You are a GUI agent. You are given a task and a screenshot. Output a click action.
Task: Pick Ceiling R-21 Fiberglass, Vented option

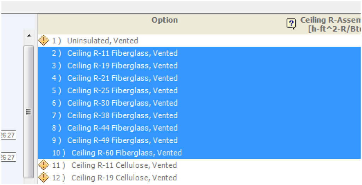click(x=122, y=78)
